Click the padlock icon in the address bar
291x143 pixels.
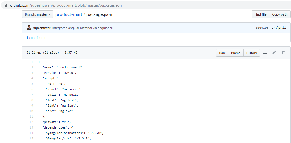click(5, 5)
